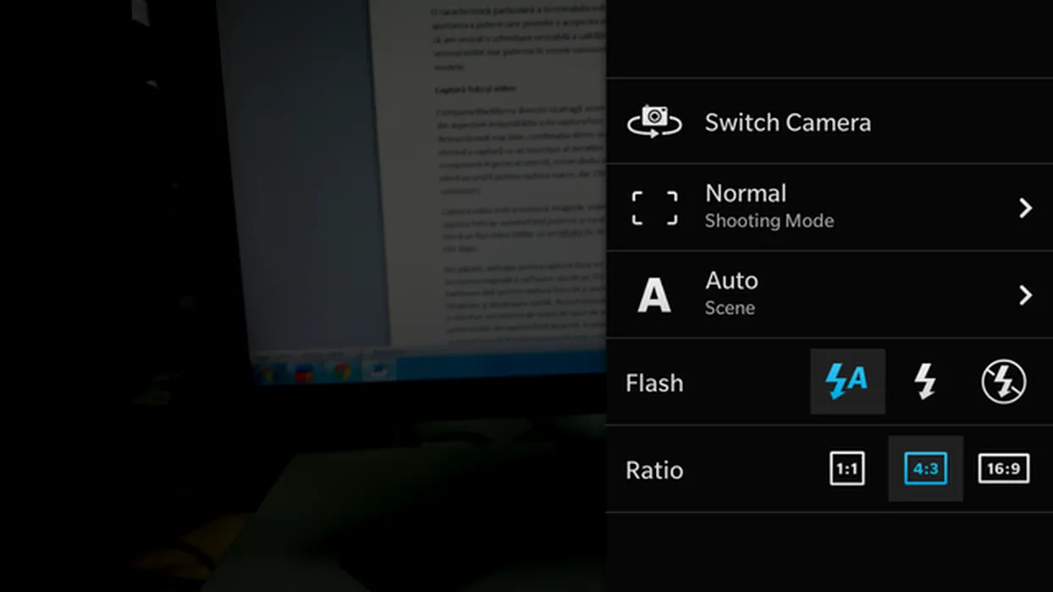Tap the empty area above Switch Camera

[x=830, y=39]
